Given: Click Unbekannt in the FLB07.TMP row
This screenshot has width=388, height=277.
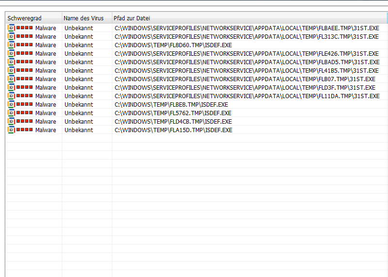Looking at the screenshot, I should pos(79,79).
